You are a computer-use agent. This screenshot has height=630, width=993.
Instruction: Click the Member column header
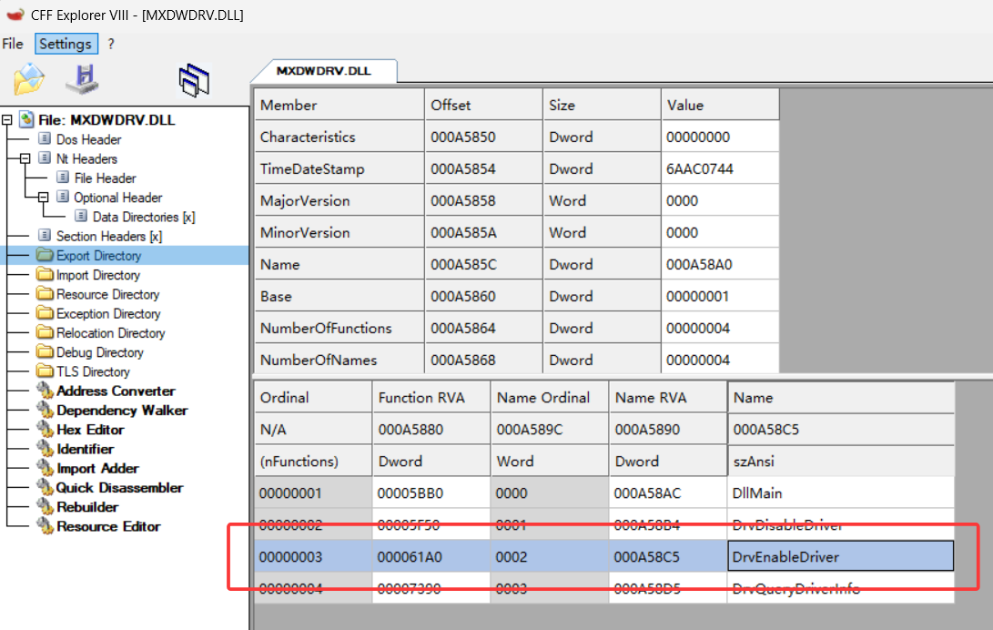click(339, 105)
